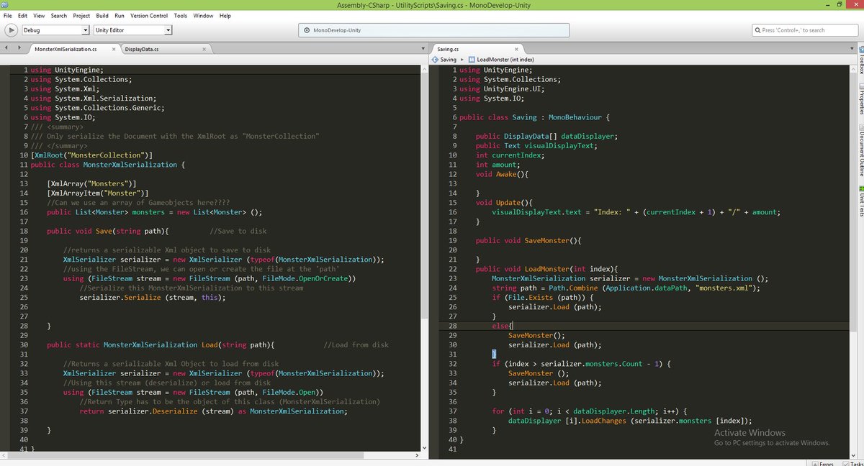Click '//Save to disk' comment

pyautogui.click(x=238, y=231)
